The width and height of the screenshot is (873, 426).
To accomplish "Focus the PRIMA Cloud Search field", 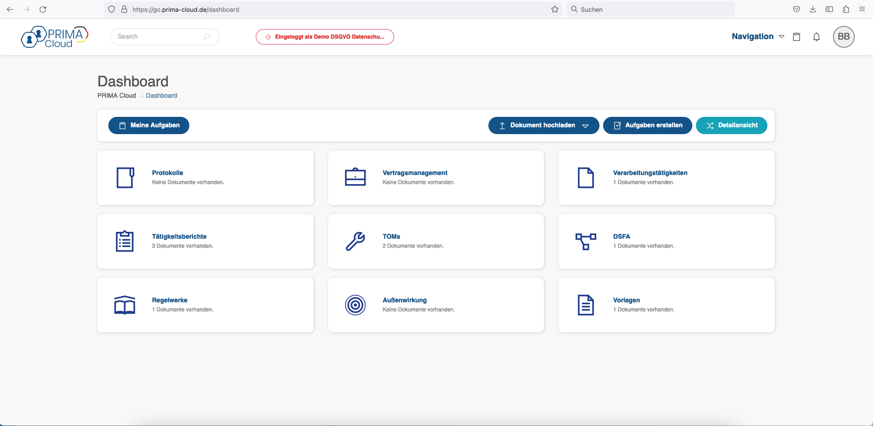I will [159, 37].
